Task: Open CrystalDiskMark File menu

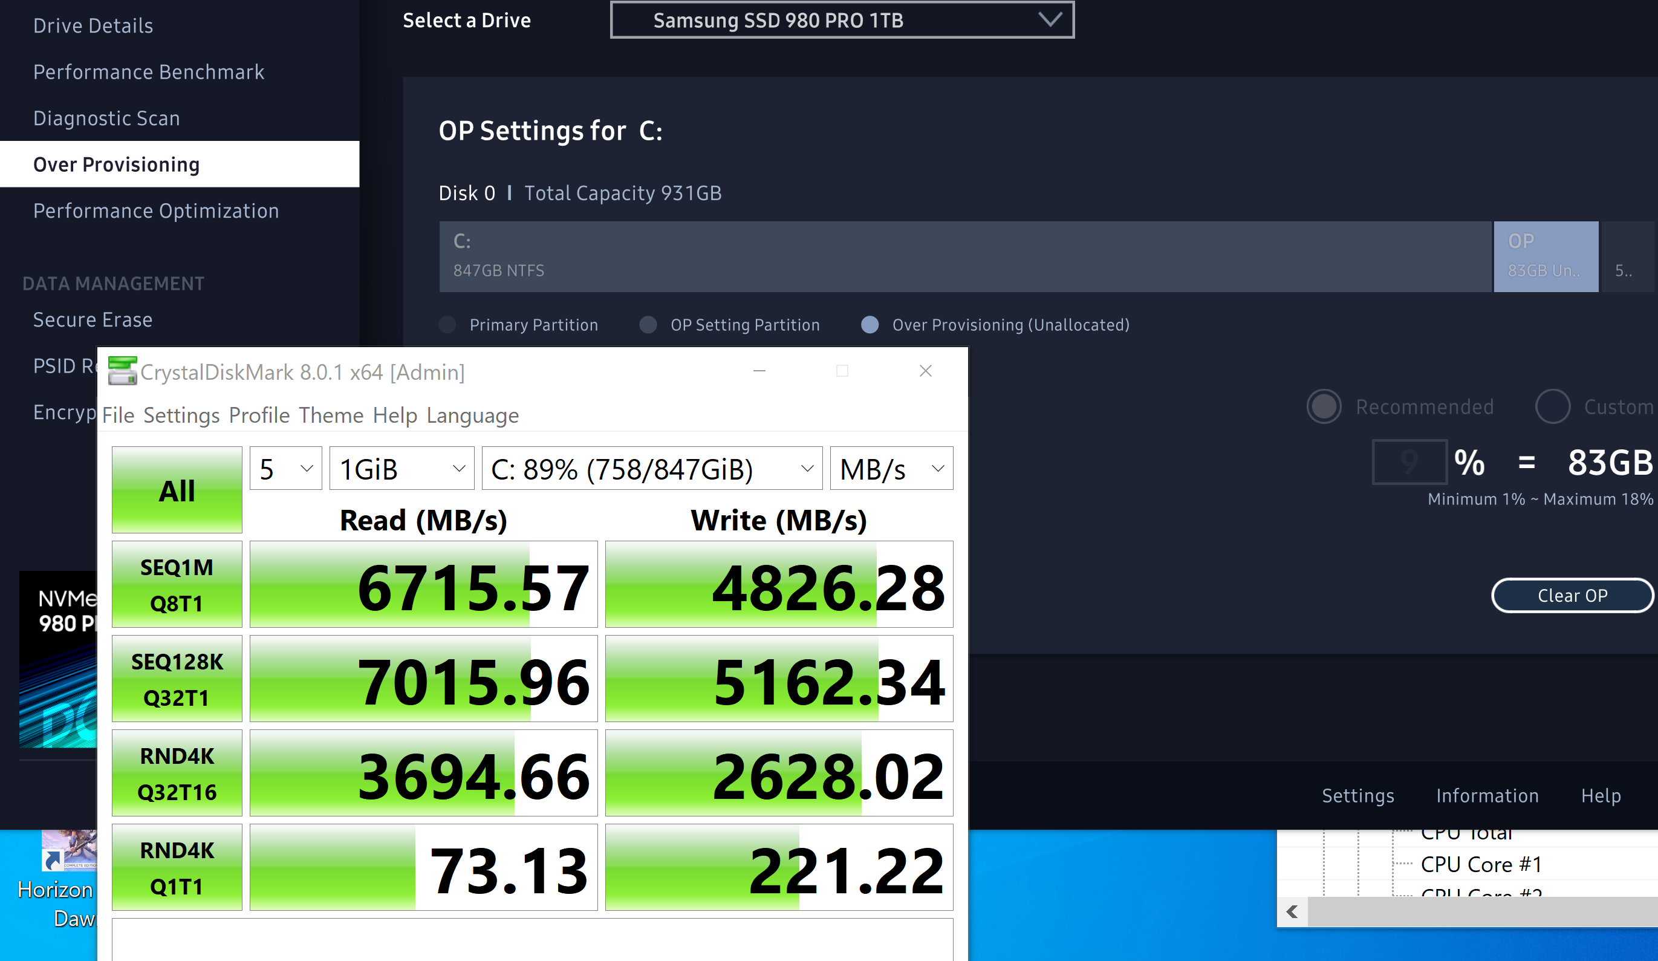Action: (119, 415)
